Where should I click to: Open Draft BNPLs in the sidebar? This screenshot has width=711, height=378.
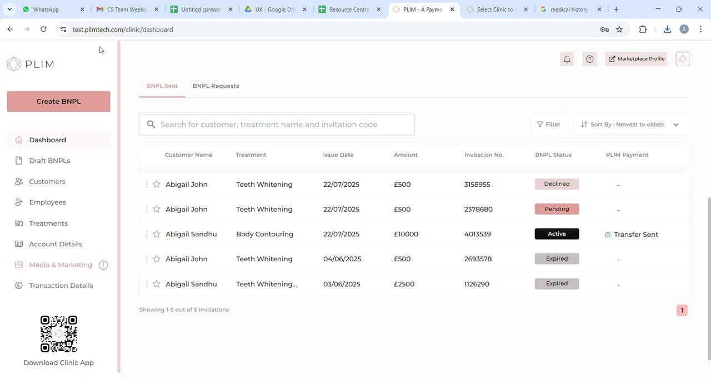pos(49,161)
